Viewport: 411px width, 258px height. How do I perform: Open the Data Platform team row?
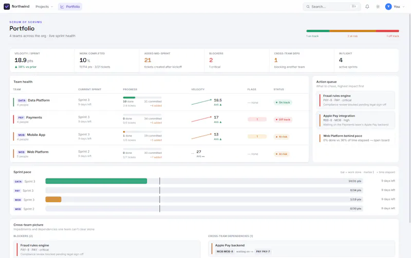[x=159, y=102]
